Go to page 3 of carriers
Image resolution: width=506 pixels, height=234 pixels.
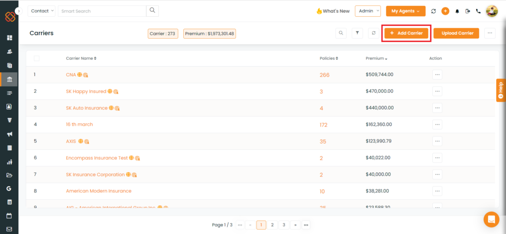pos(284,225)
